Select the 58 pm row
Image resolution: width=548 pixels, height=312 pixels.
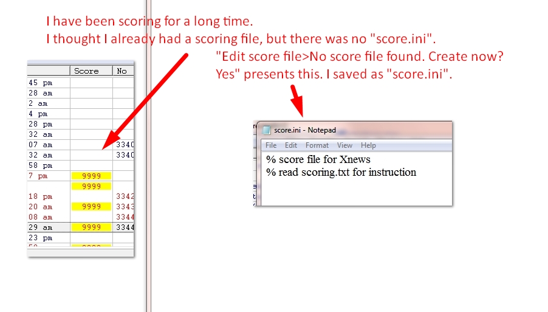point(80,165)
